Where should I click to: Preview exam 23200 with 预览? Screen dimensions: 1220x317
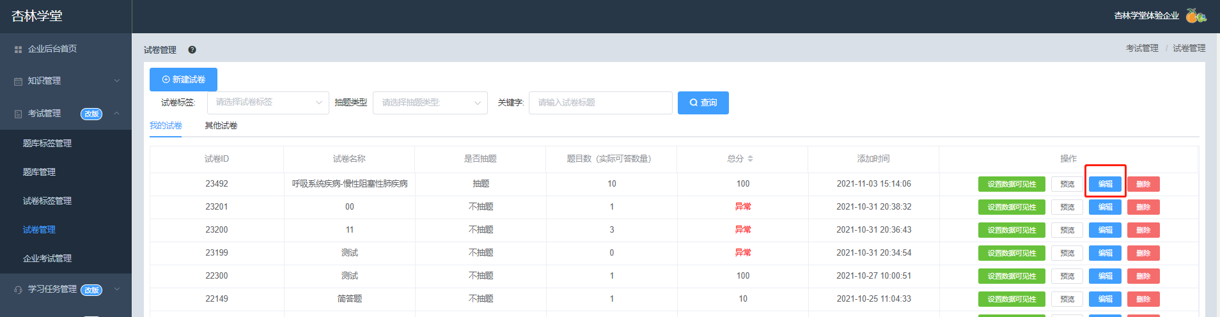pyautogui.click(x=1067, y=230)
